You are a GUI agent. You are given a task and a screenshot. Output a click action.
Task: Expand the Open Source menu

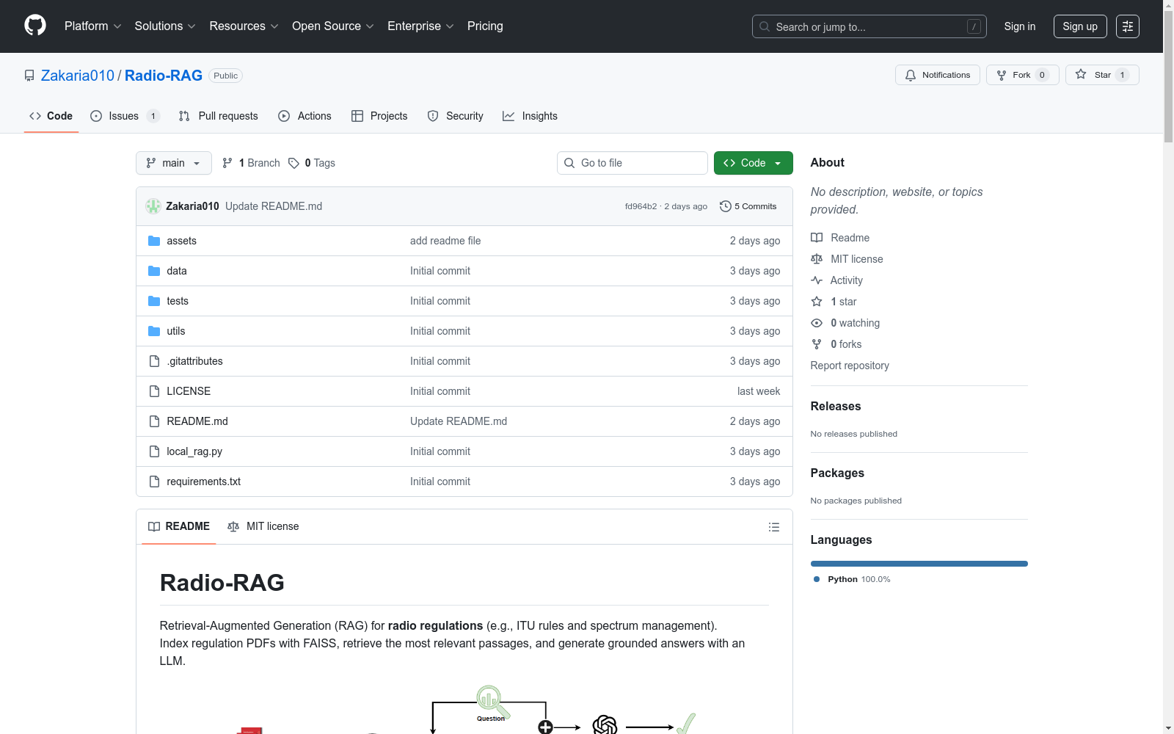[333, 26]
